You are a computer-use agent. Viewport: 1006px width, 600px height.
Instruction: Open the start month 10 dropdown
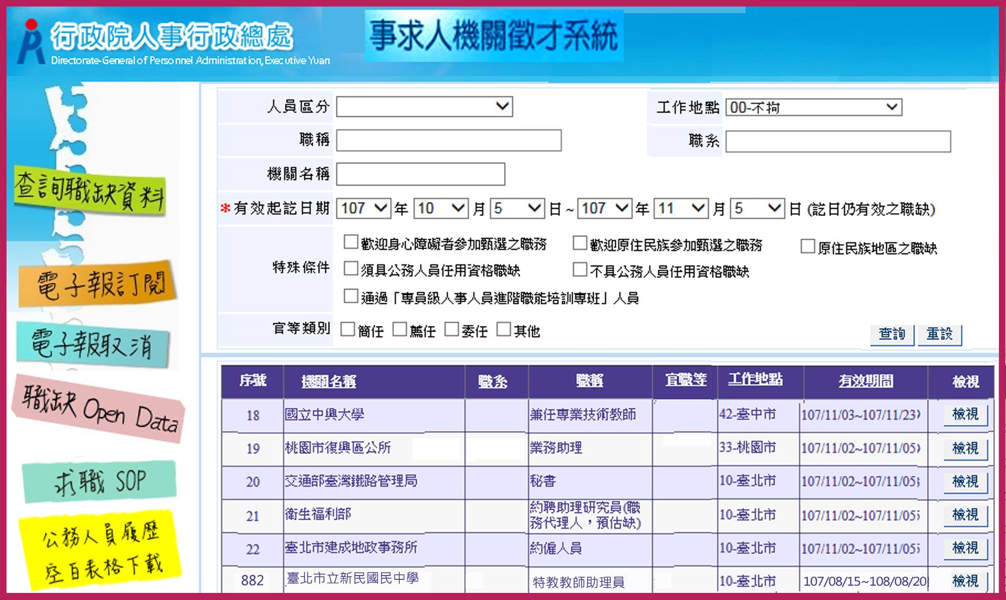click(x=441, y=208)
